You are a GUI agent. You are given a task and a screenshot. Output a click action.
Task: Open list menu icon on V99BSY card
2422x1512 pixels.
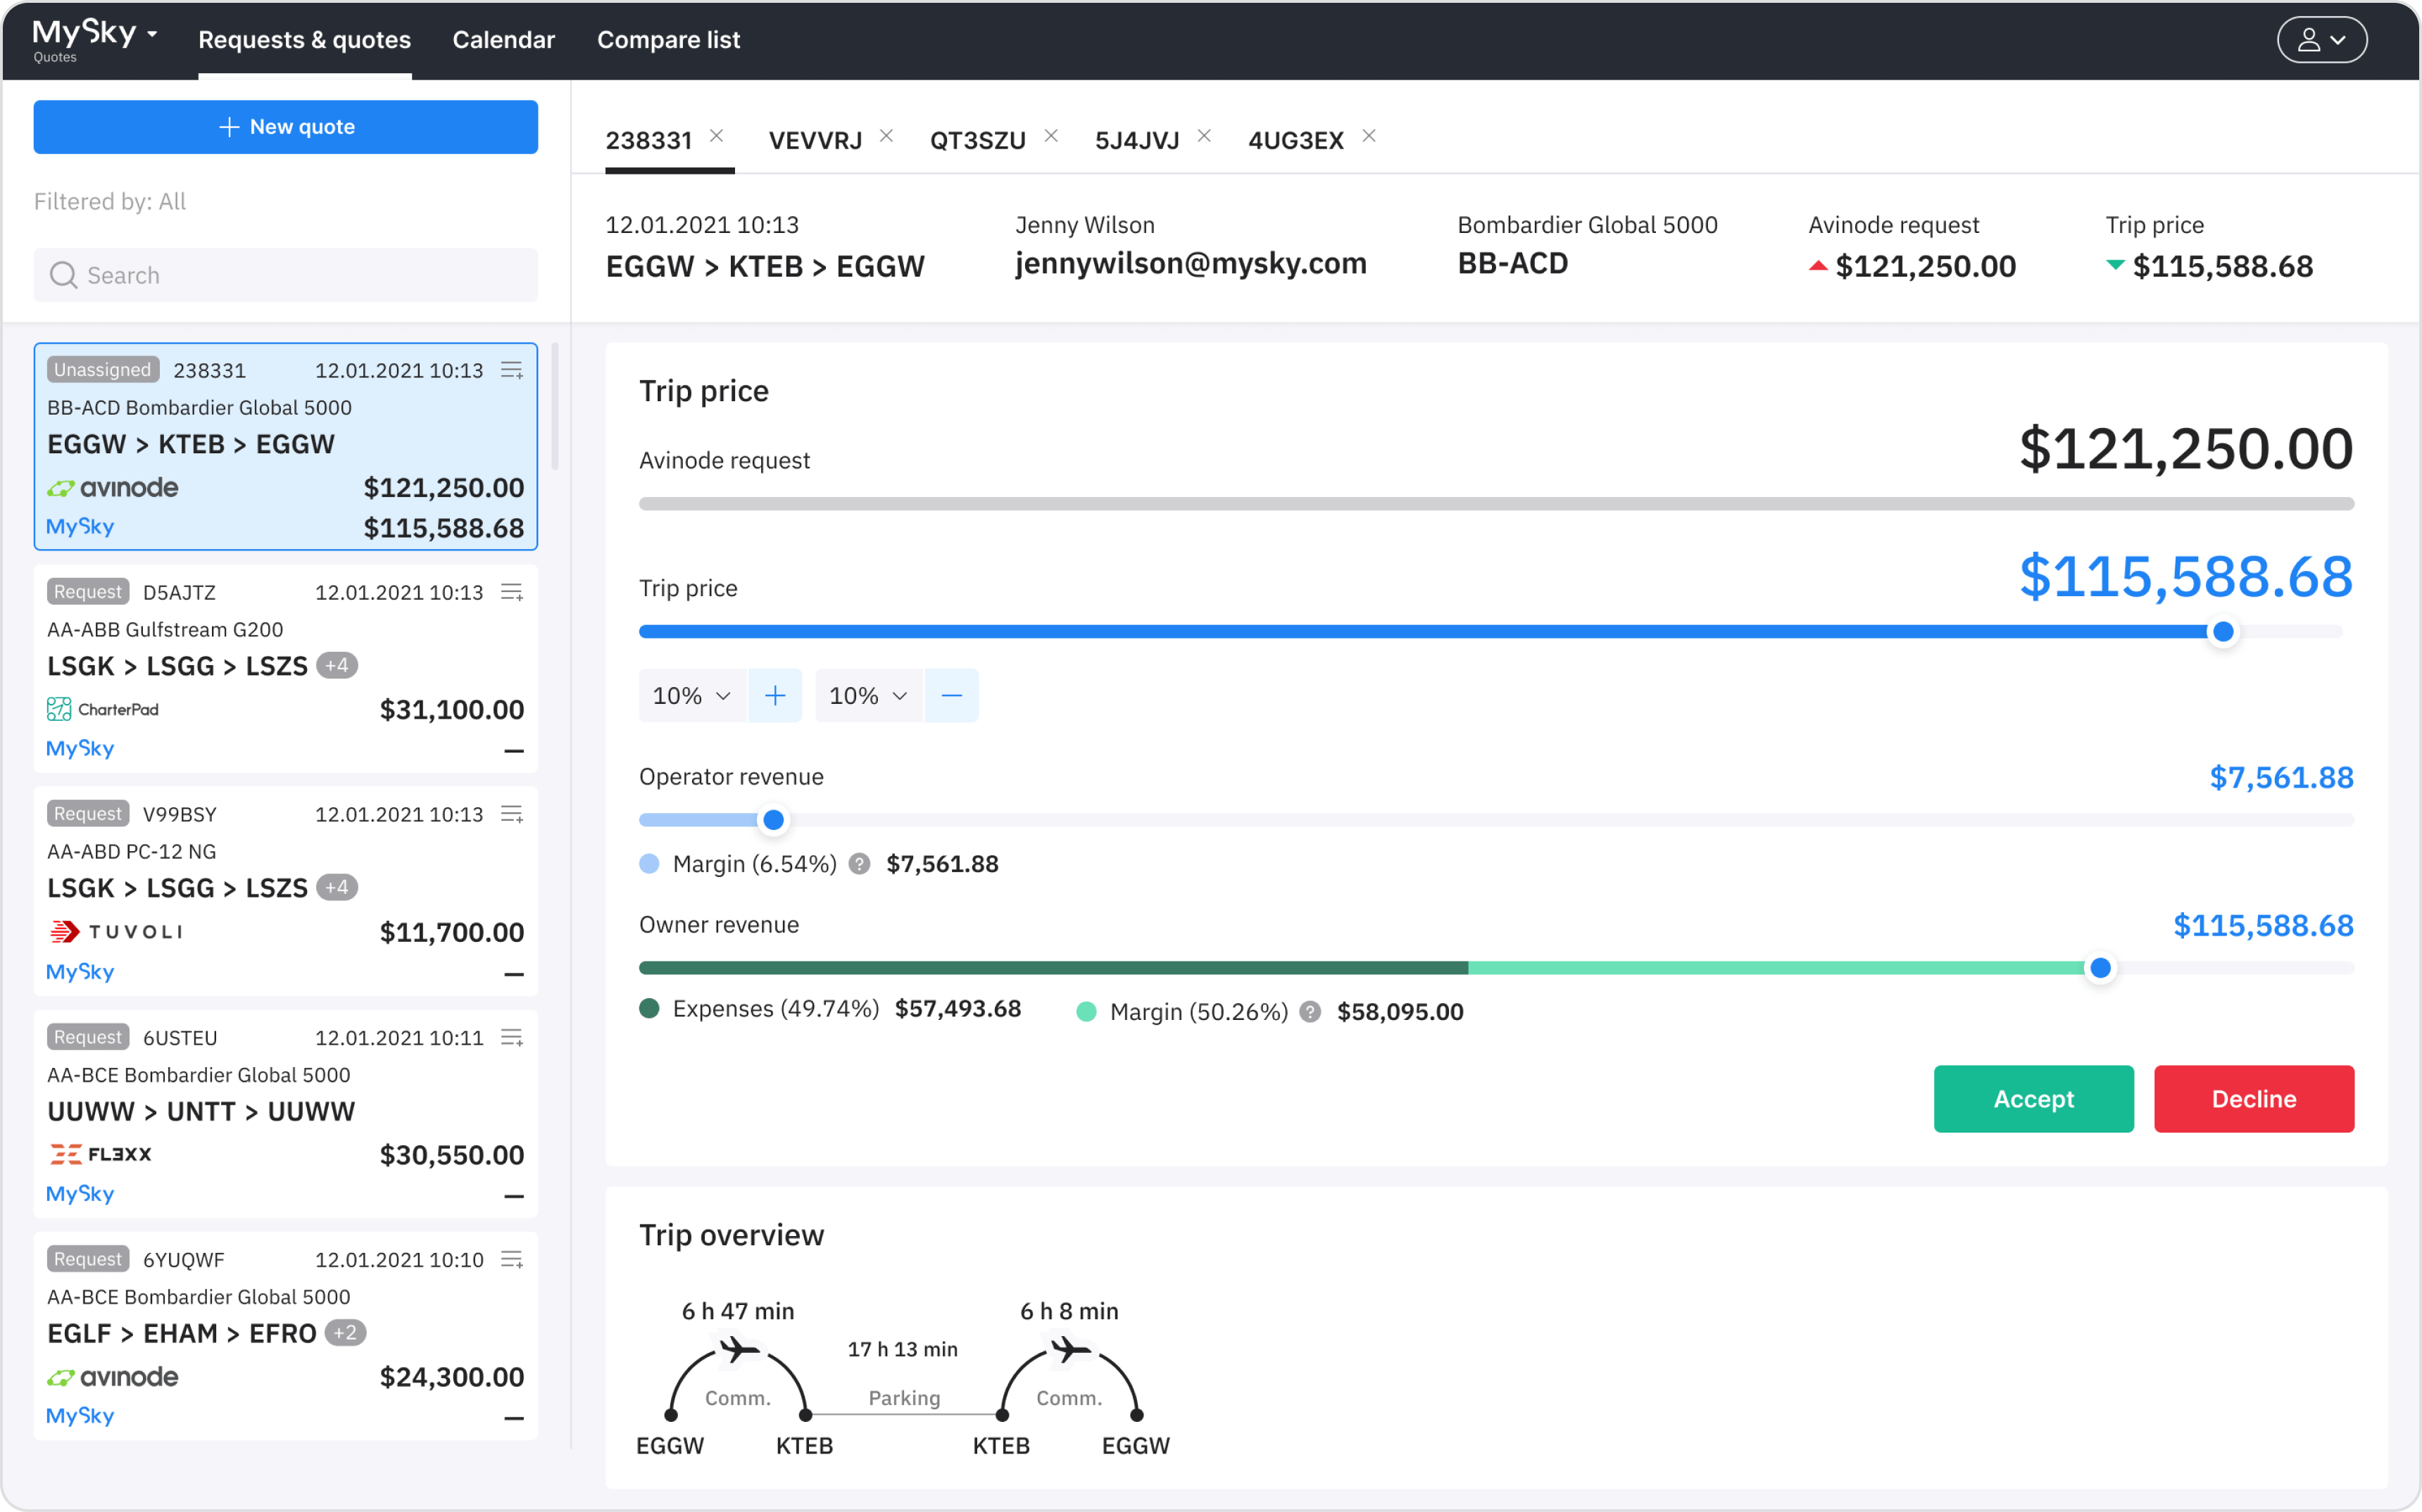[x=512, y=814]
